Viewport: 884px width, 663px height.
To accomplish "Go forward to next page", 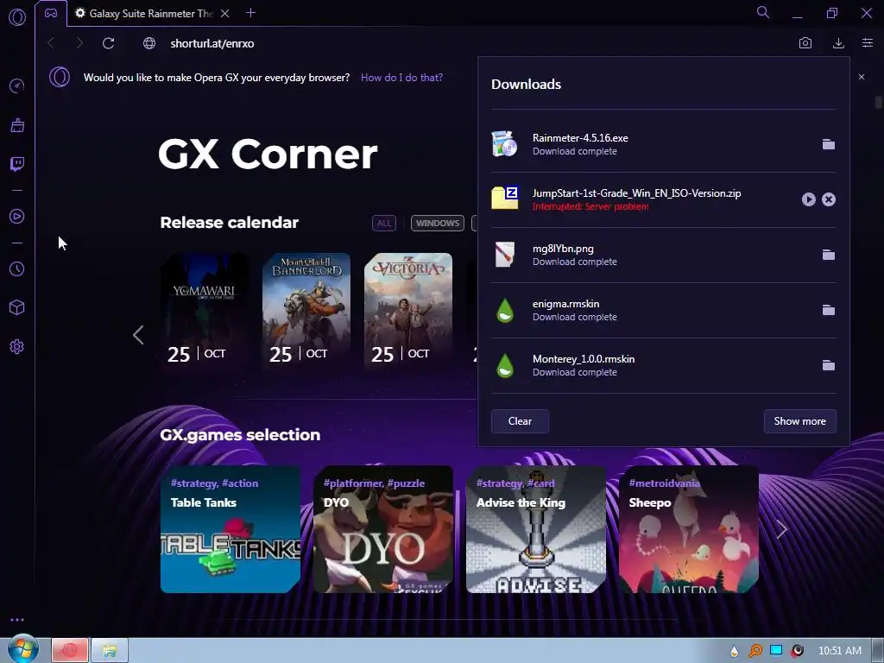I will point(79,43).
